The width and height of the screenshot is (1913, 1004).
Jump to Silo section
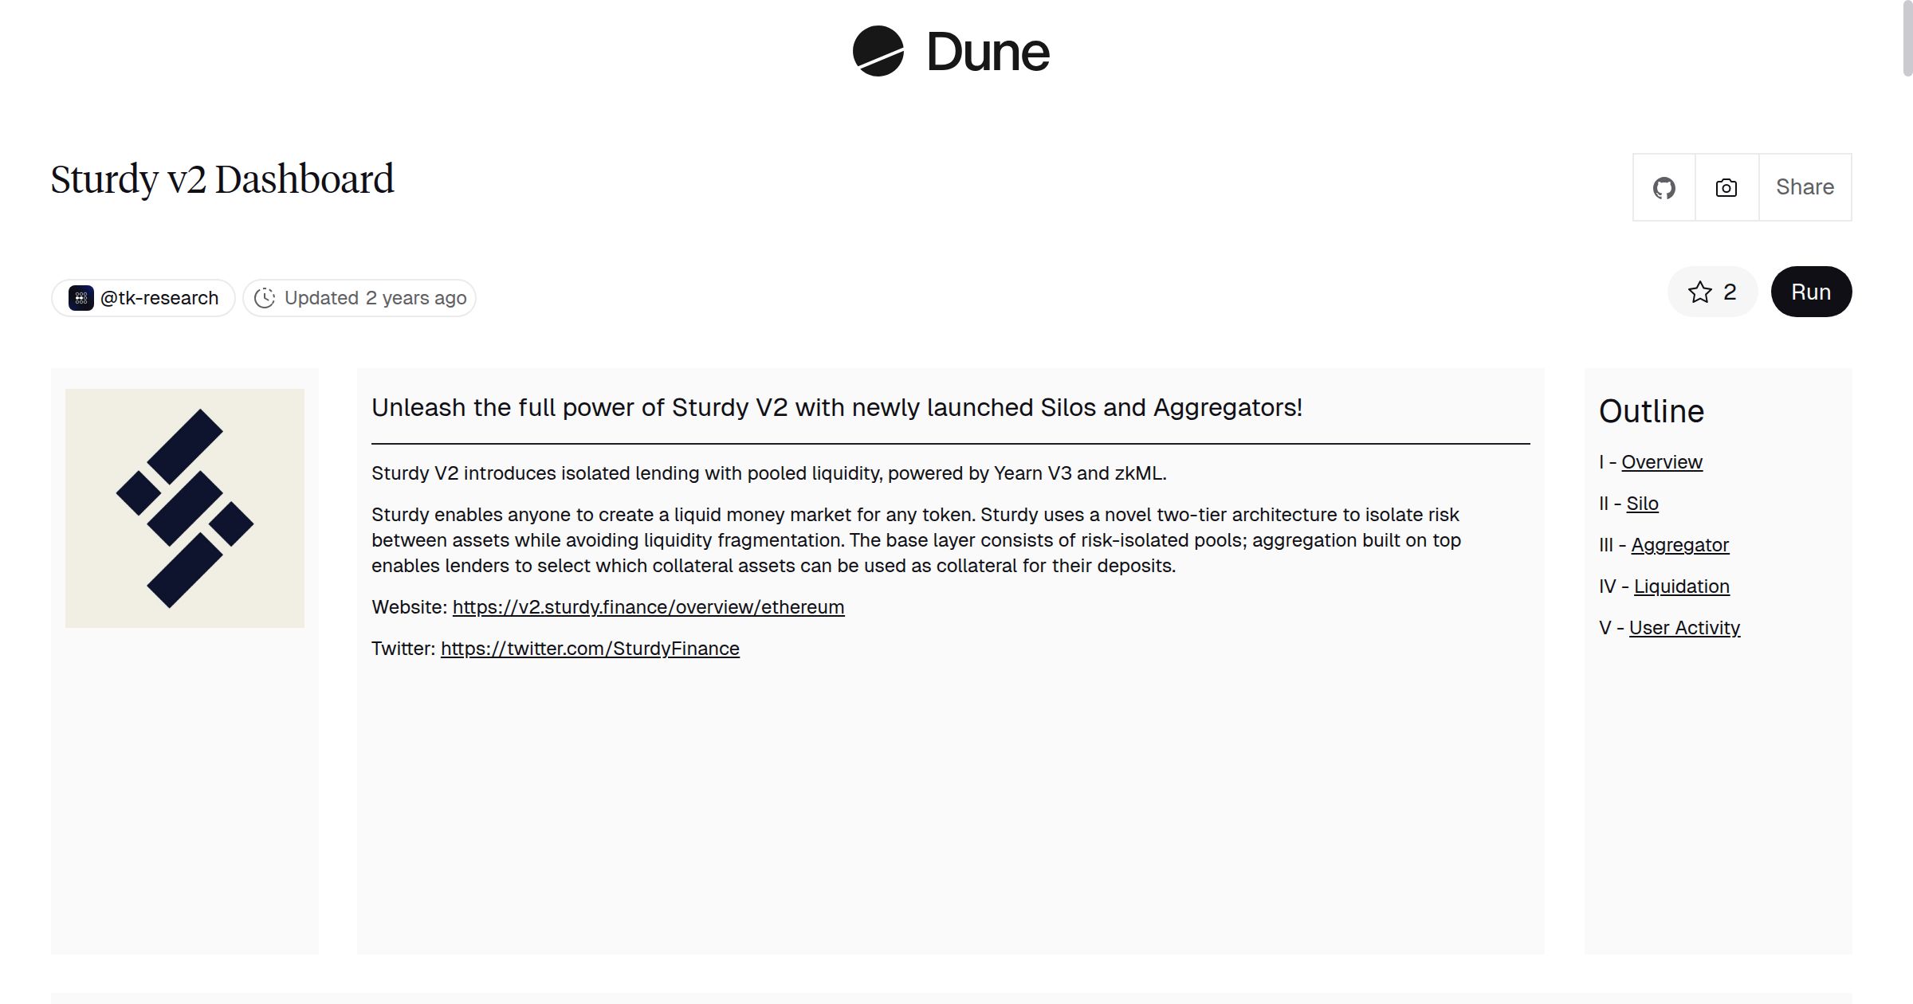(x=1642, y=504)
